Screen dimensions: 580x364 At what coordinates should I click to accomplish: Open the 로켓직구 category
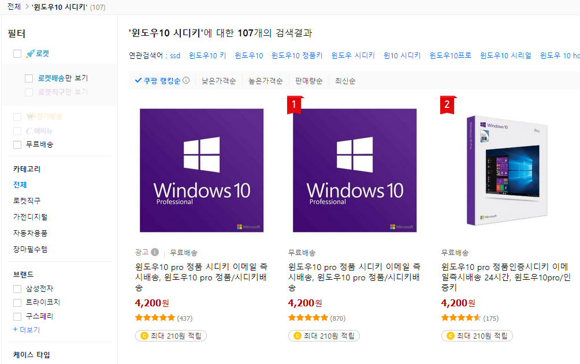click(x=27, y=201)
